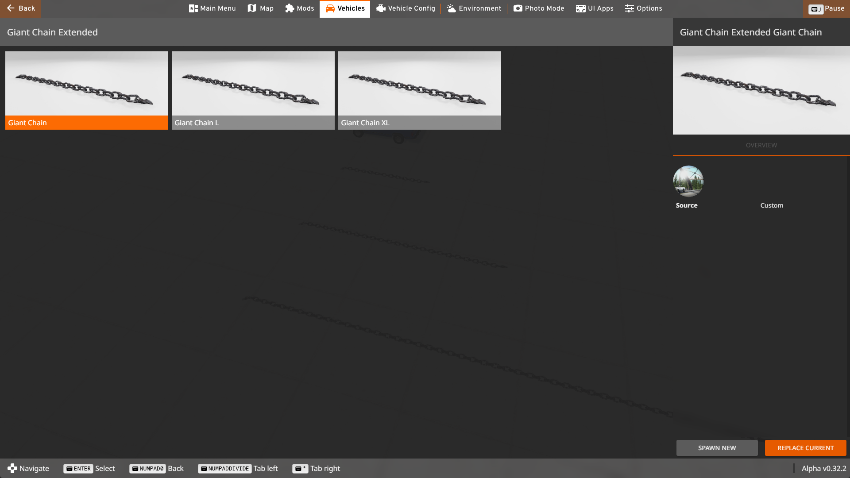The height and width of the screenshot is (478, 850).
Task: Click the Vehicles car icon
Action: pyautogui.click(x=330, y=8)
